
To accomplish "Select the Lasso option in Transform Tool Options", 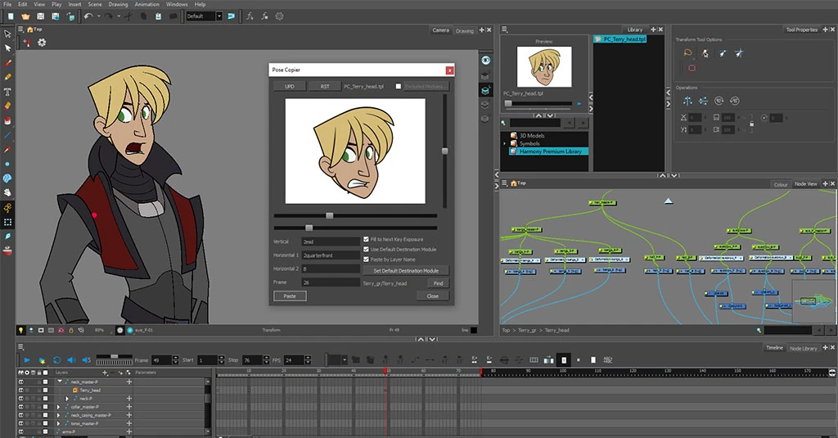I will pos(688,53).
